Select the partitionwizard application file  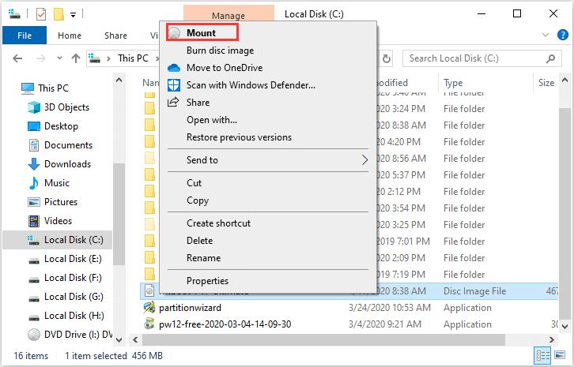point(190,308)
